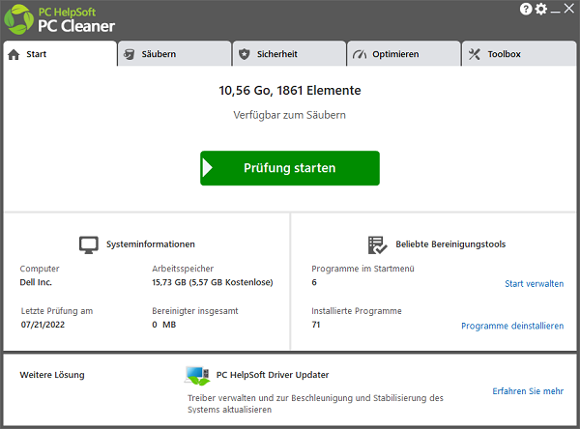This screenshot has width=580, height=429.
Task: Switch to the Start tab
Action: click(60, 54)
